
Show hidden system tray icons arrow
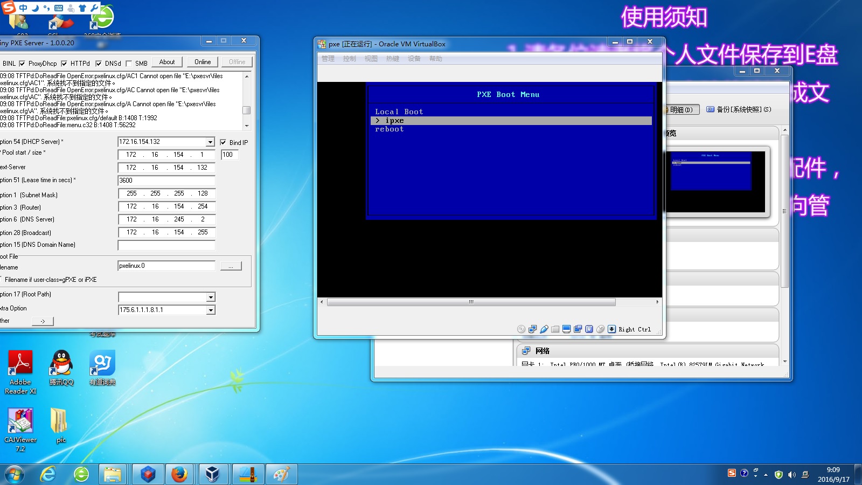[x=766, y=475]
